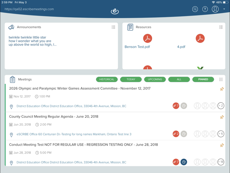This screenshot has height=173, width=230.
Task: Click location pin icon for Conduct Meeting Test
Action: 11,163
